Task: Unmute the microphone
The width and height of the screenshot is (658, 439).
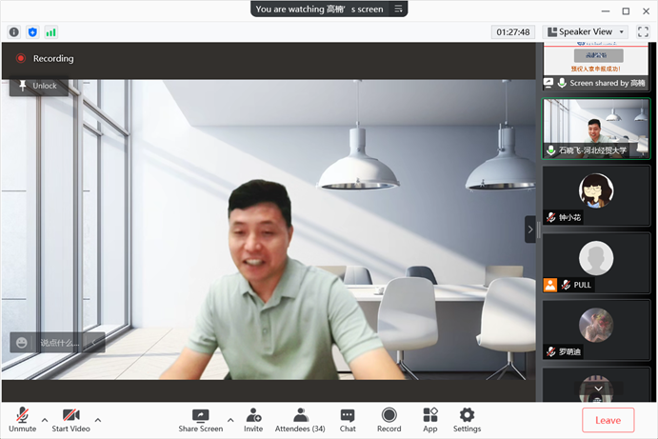Action: [22, 419]
